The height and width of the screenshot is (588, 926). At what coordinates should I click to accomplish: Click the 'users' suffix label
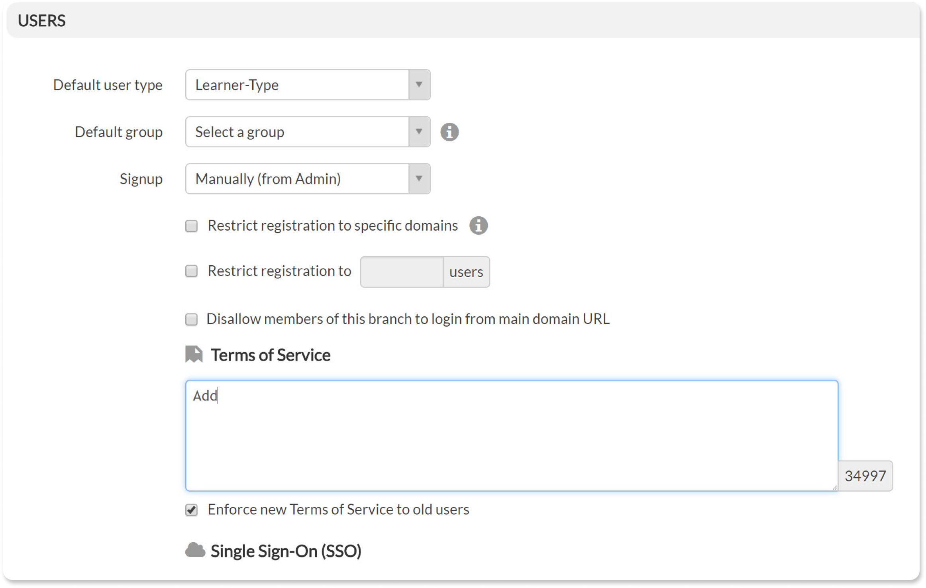(x=466, y=272)
